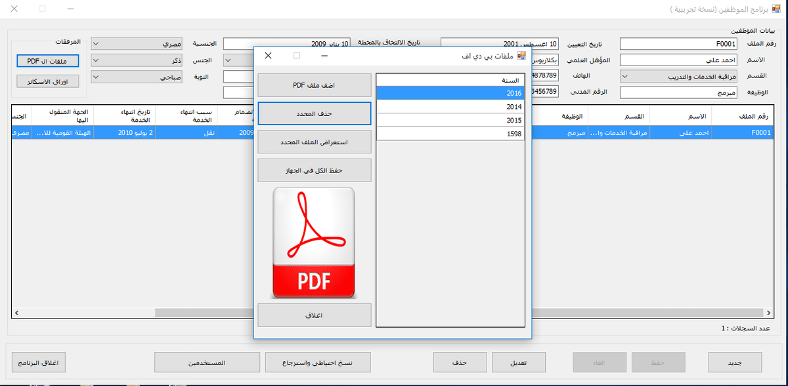Click the حذف button in bottom bar

point(460,362)
